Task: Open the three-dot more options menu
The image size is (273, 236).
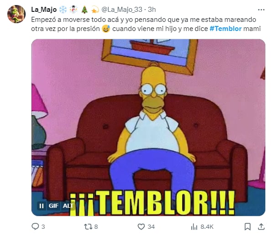Action: pyautogui.click(x=261, y=10)
